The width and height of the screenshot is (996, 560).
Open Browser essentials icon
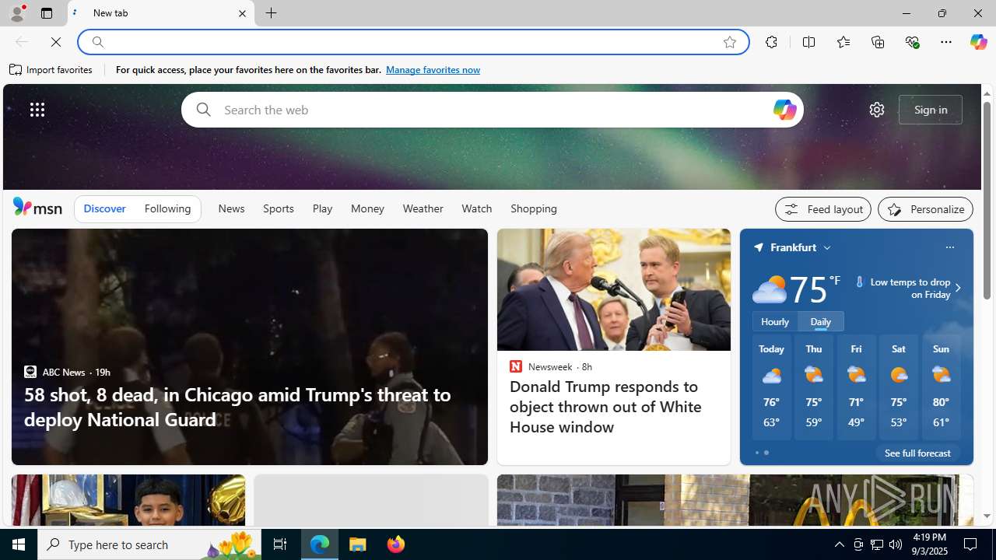pos(912,42)
